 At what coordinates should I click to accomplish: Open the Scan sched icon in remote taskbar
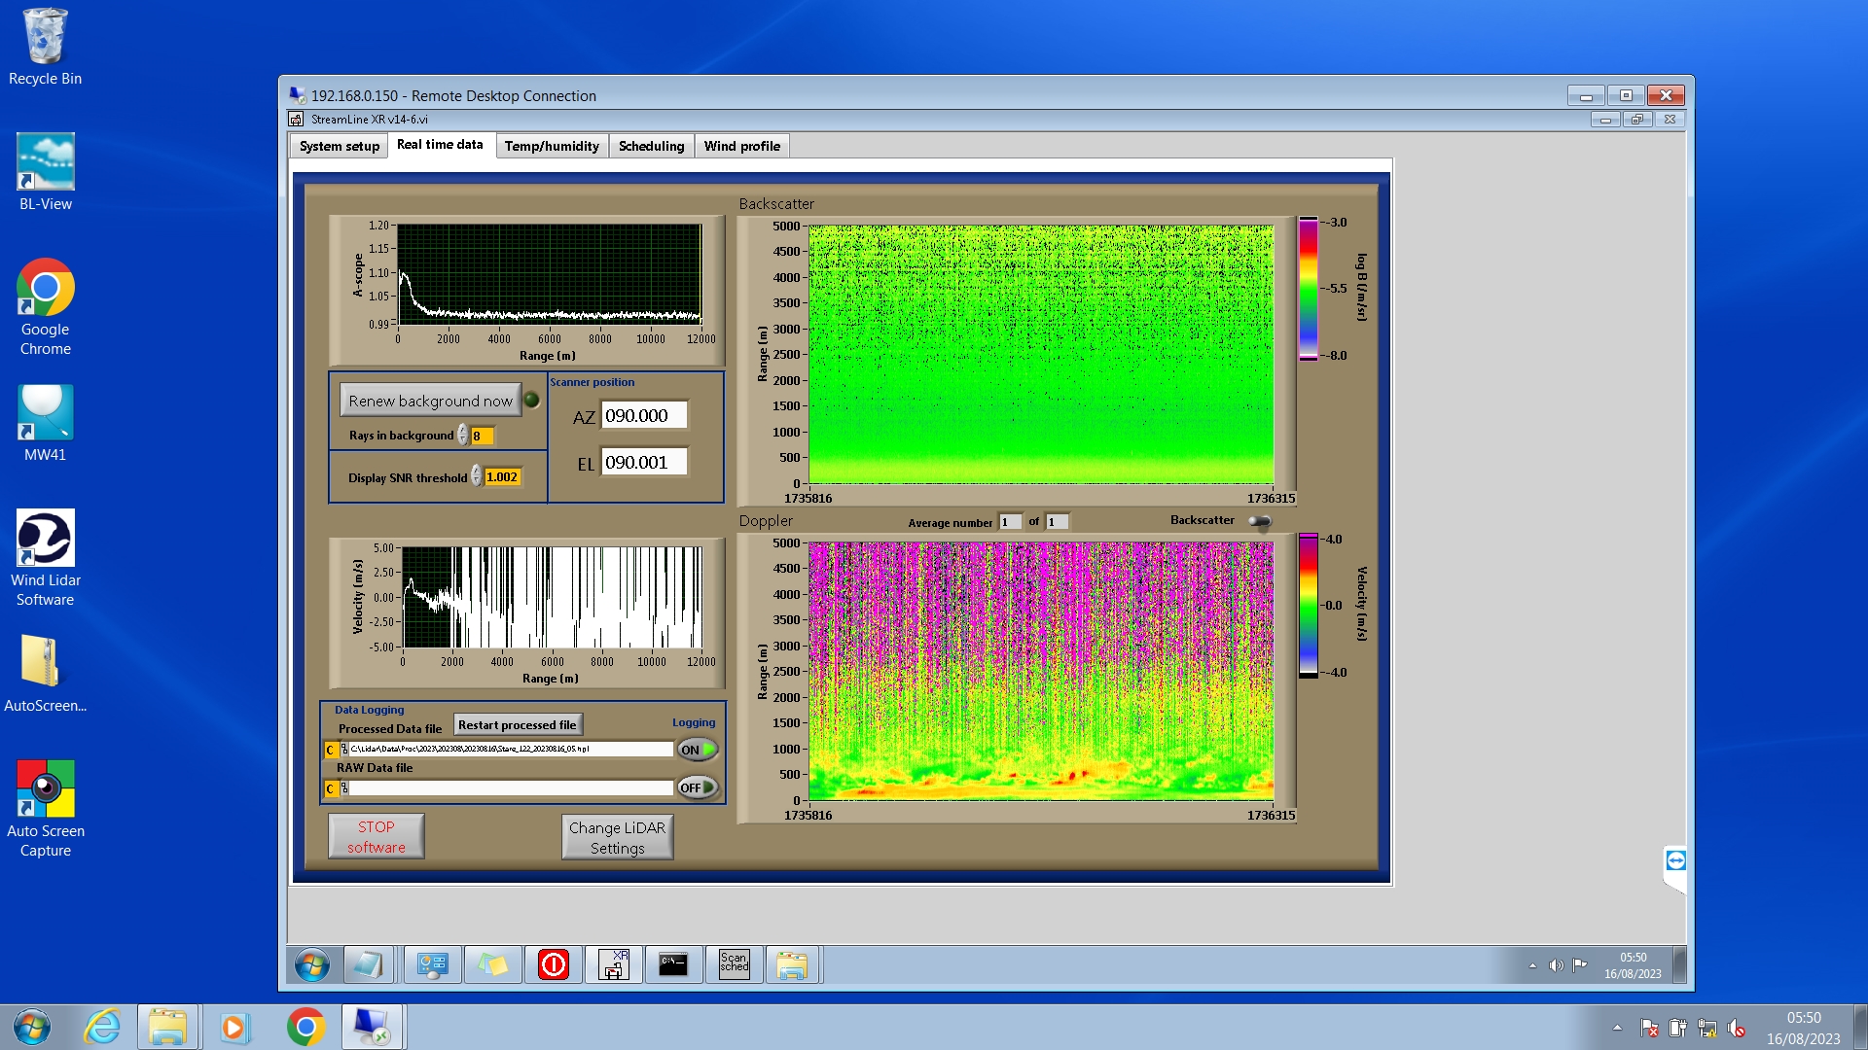click(x=735, y=964)
